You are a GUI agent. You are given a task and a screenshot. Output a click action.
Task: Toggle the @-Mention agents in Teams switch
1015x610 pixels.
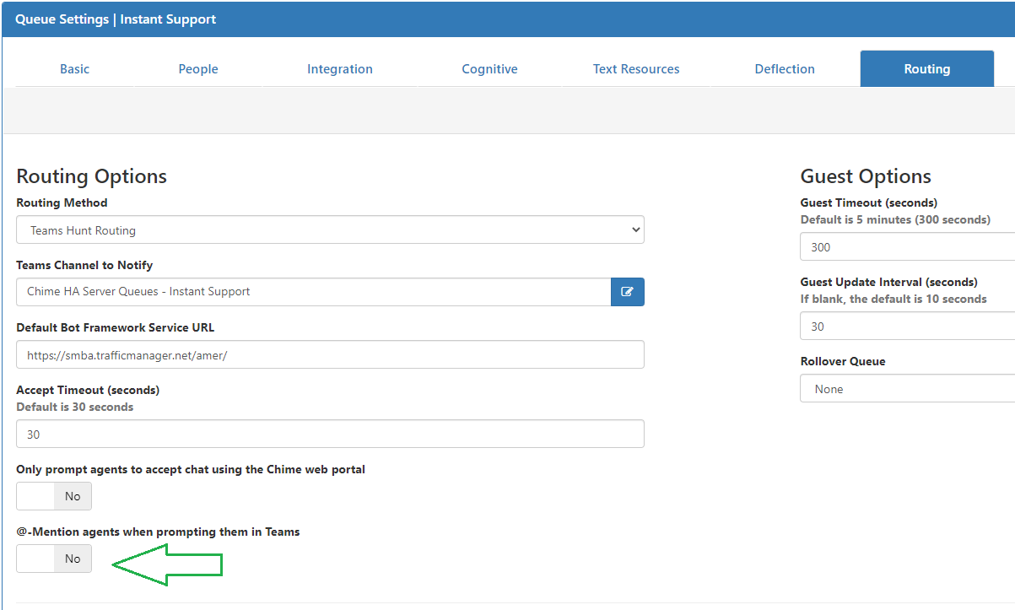click(x=54, y=559)
